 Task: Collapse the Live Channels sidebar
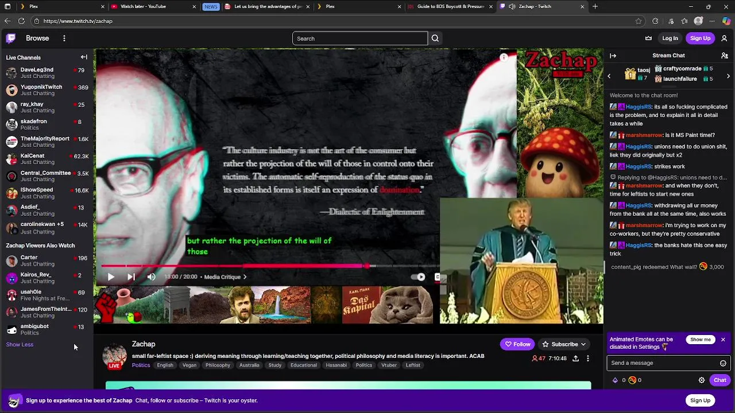click(x=84, y=57)
